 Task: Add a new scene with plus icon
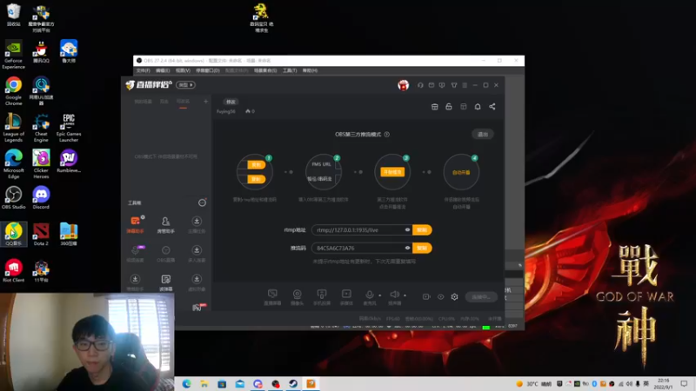[x=205, y=102]
